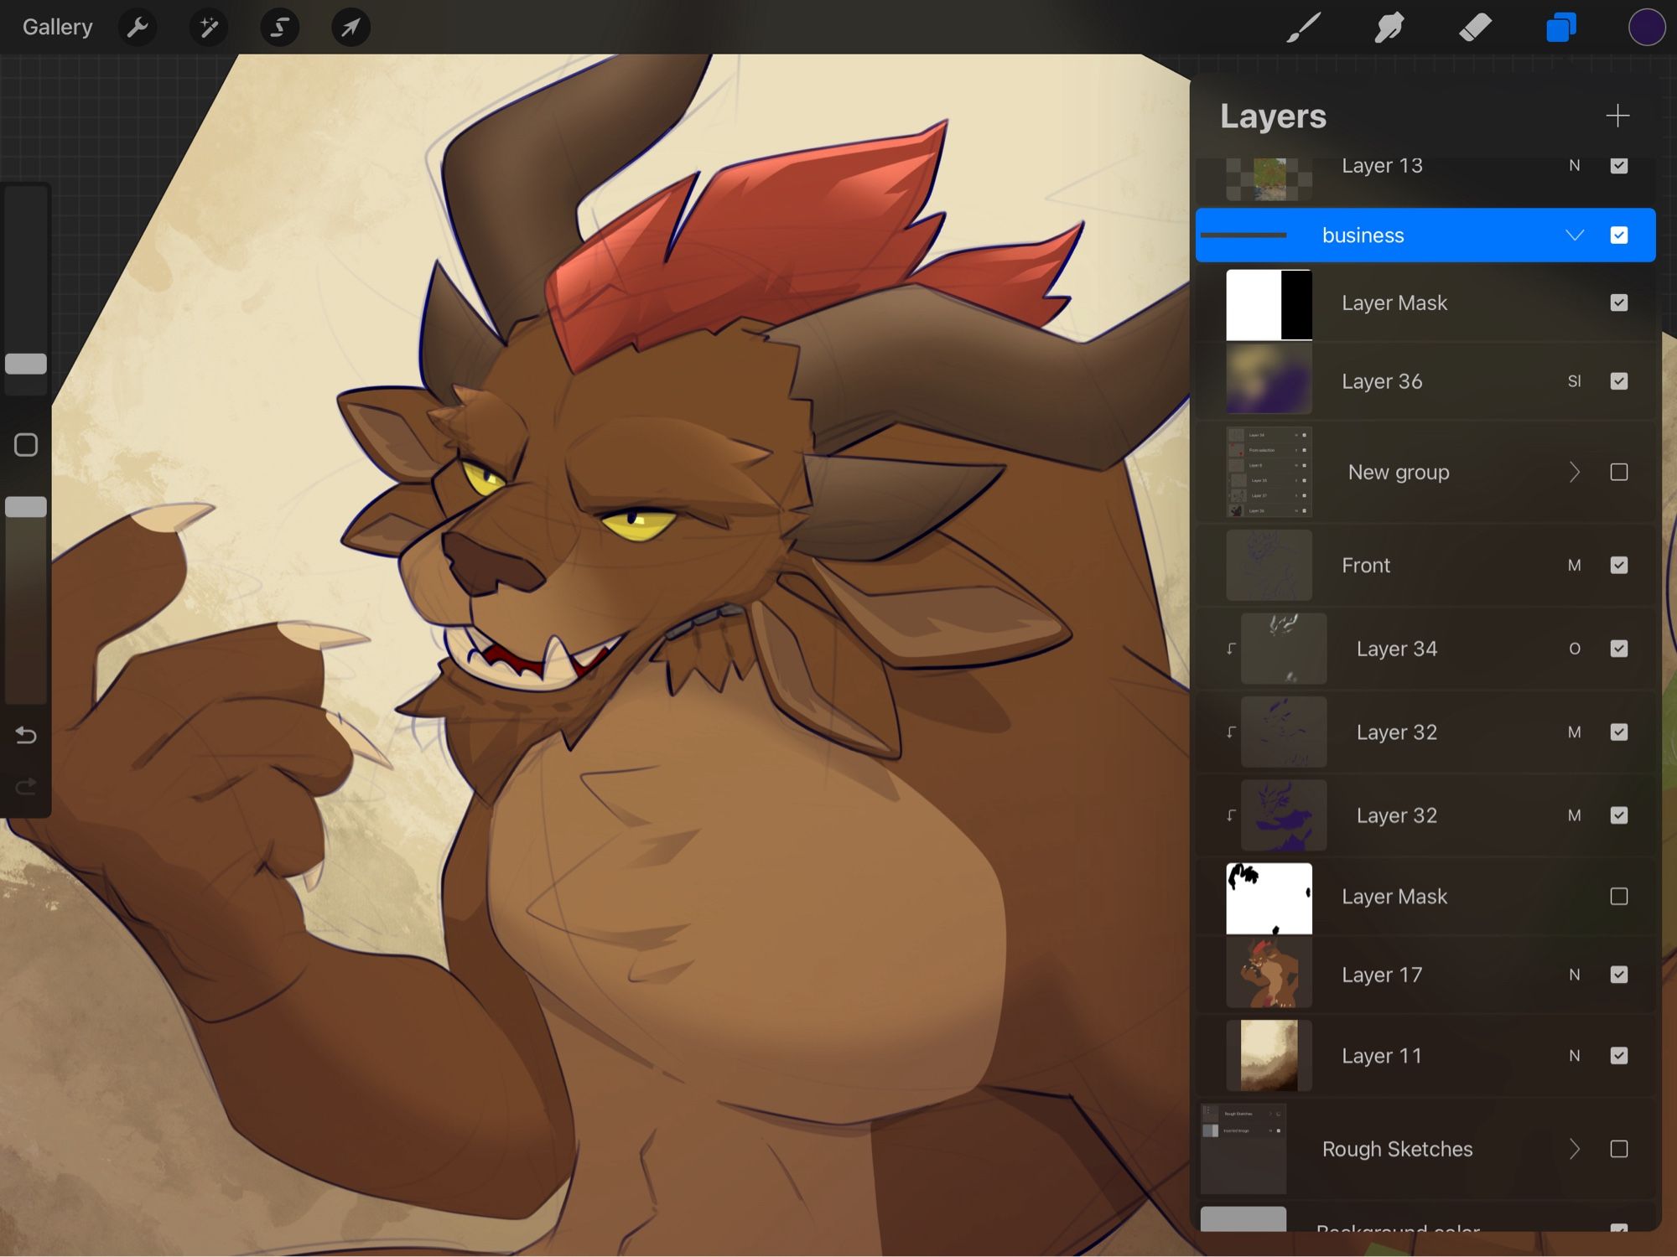Adjust the brush size slider handle
This screenshot has height=1257, width=1677.
[x=26, y=364]
